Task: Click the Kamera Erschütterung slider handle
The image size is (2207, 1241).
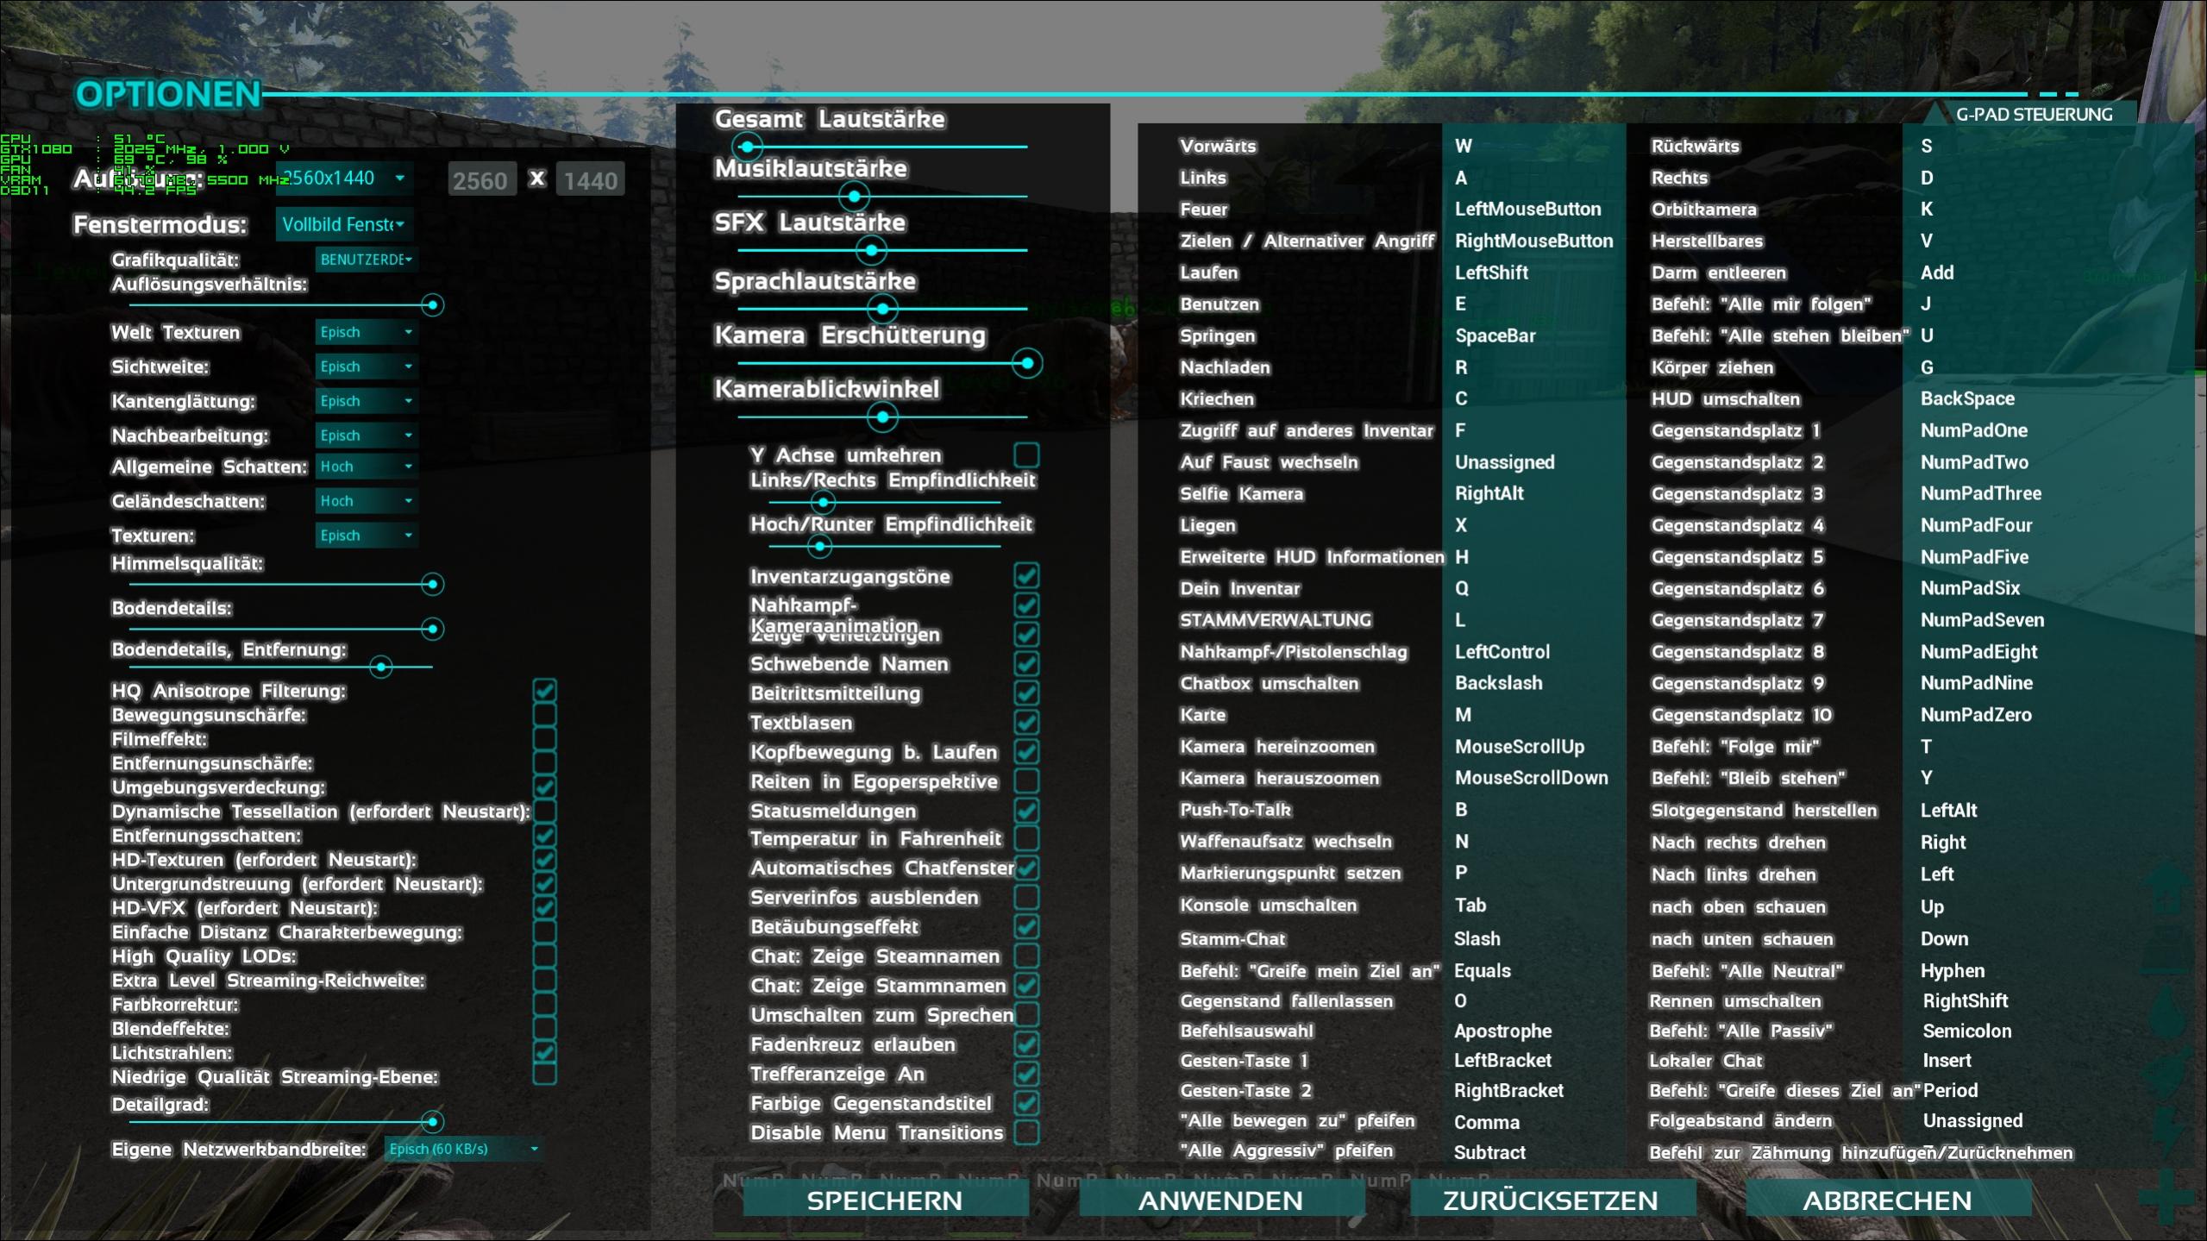Action: 1027,363
